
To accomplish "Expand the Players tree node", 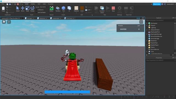I will click(147, 26).
